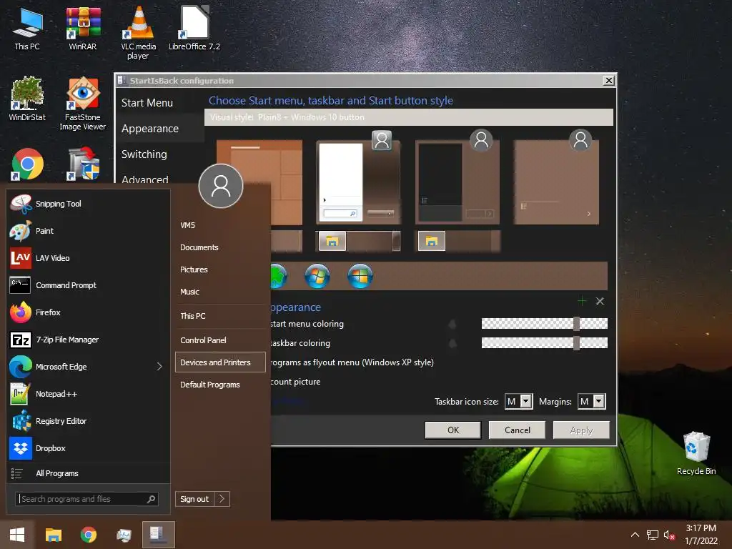Click the OK button
Screen dimensions: 732x549
click(452, 430)
